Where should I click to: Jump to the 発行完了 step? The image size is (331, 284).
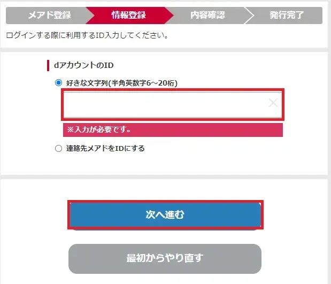coord(287,15)
